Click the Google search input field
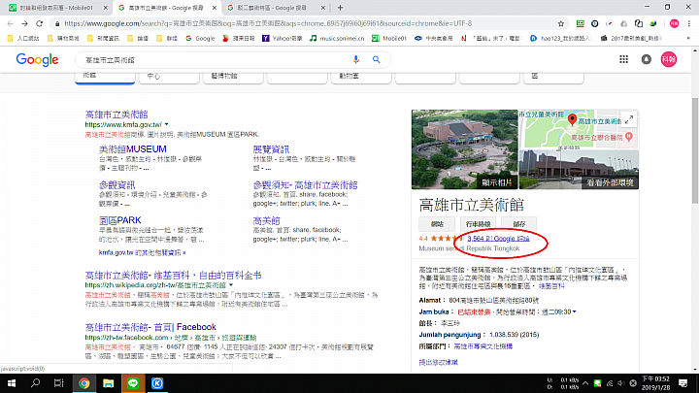This screenshot has height=393, width=699. [x=216, y=60]
